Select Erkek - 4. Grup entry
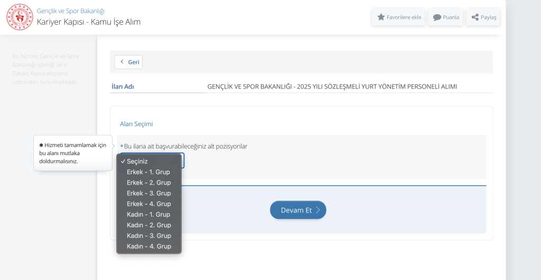Viewport: 541px width, 280px height. pyautogui.click(x=148, y=204)
